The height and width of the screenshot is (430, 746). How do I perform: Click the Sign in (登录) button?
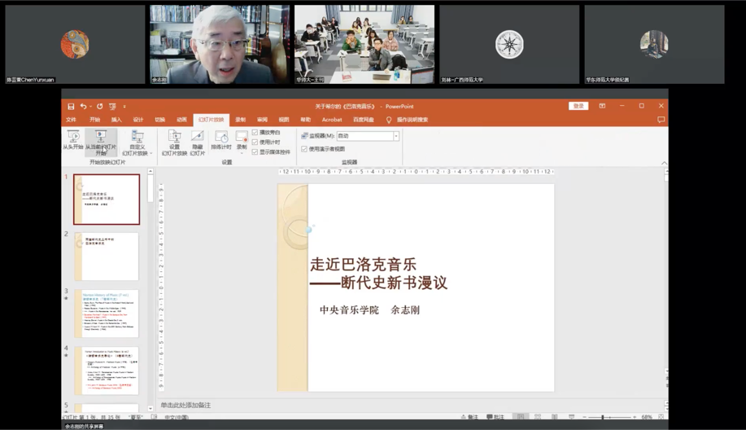click(x=578, y=106)
